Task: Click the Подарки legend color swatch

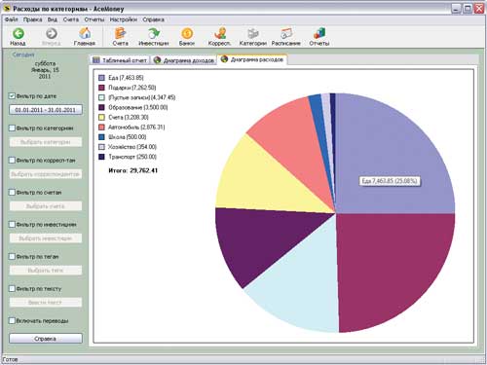Action: 101,88
